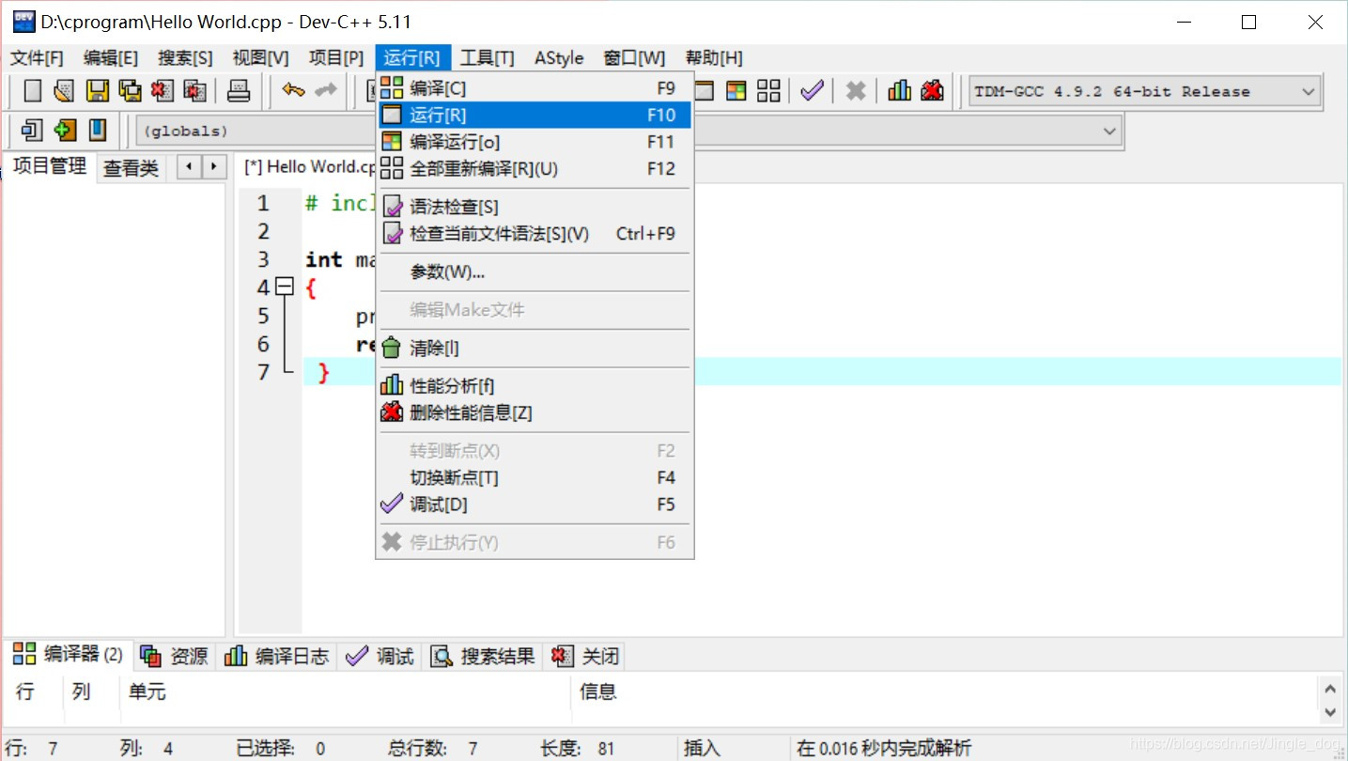Click the Run toolbar icon beside the menu
This screenshot has width=1348, height=761.
click(x=704, y=91)
